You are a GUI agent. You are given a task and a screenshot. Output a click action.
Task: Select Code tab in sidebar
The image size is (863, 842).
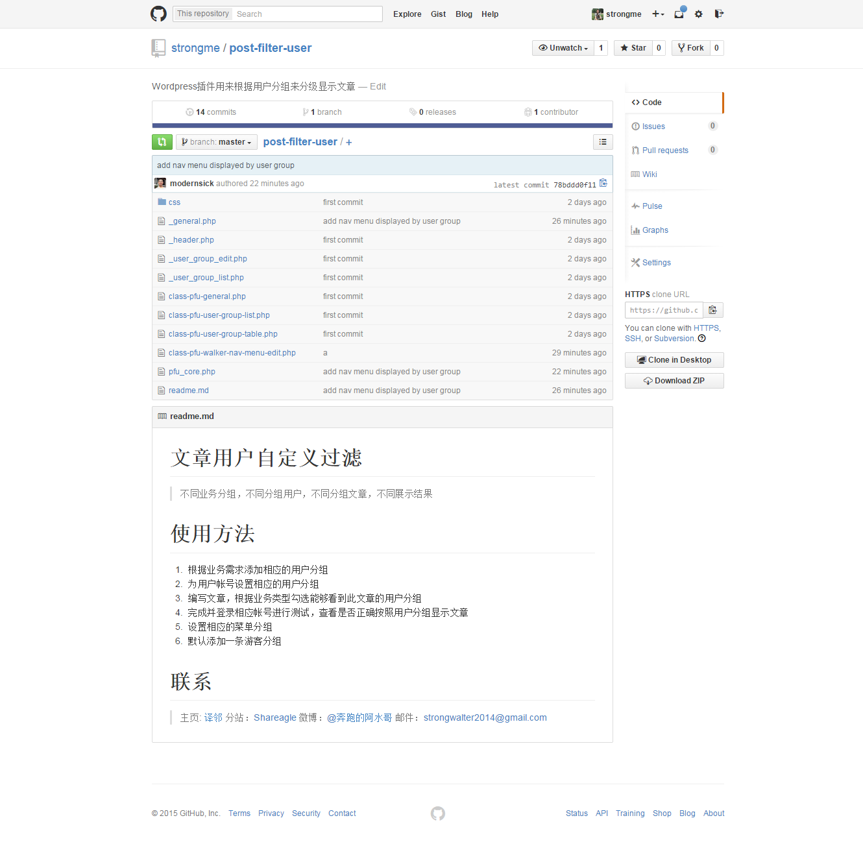coord(674,102)
